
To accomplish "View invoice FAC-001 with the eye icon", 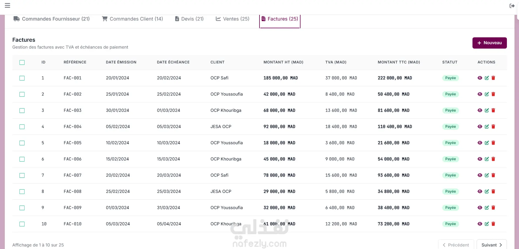I will (x=480, y=78).
